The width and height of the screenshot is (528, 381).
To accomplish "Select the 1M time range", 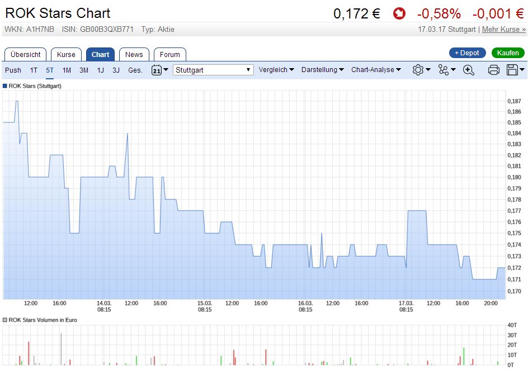I will pos(67,70).
